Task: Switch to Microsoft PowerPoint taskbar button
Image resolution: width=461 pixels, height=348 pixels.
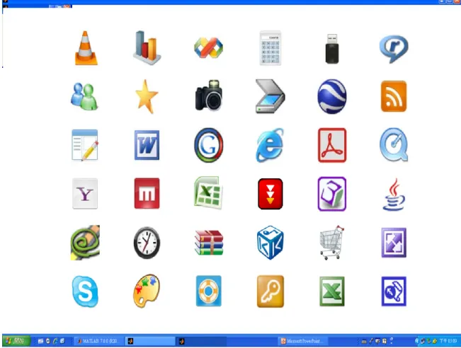Action: pos(304,341)
